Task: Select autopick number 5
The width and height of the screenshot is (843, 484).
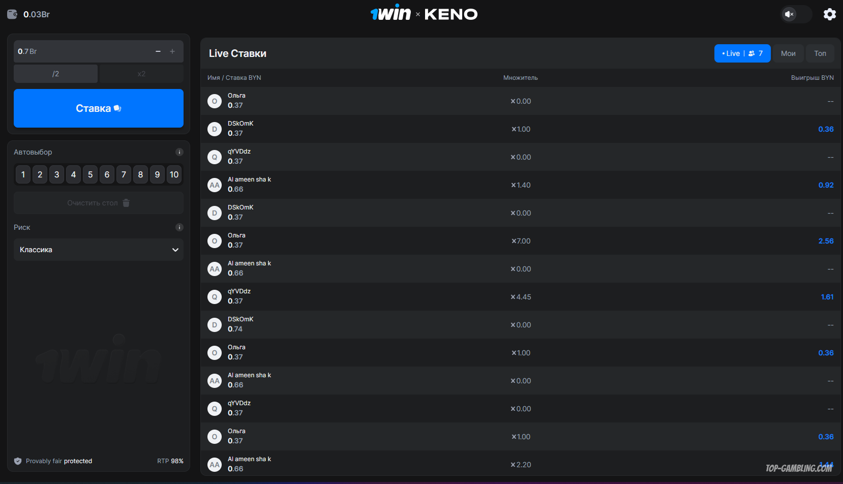Action: 90,174
